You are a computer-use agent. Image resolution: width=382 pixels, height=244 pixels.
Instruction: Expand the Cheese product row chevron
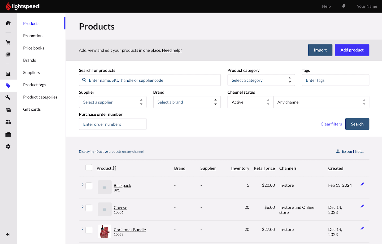click(x=83, y=207)
